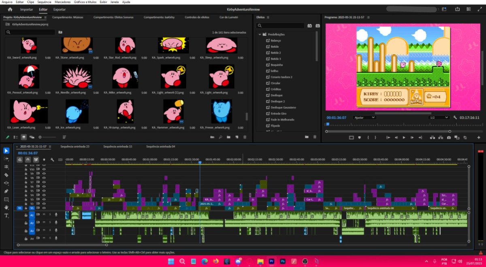
Task: Create new bin in Project panel
Action: pos(228,137)
